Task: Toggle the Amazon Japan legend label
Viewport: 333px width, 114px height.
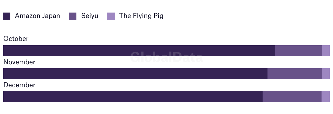Action: (x=37, y=16)
